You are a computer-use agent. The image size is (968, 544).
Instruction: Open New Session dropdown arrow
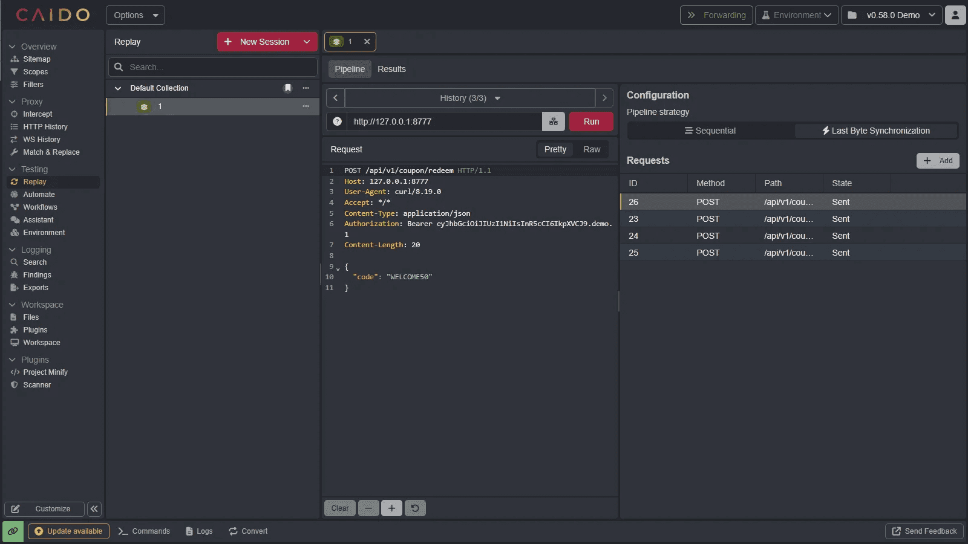tap(307, 42)
